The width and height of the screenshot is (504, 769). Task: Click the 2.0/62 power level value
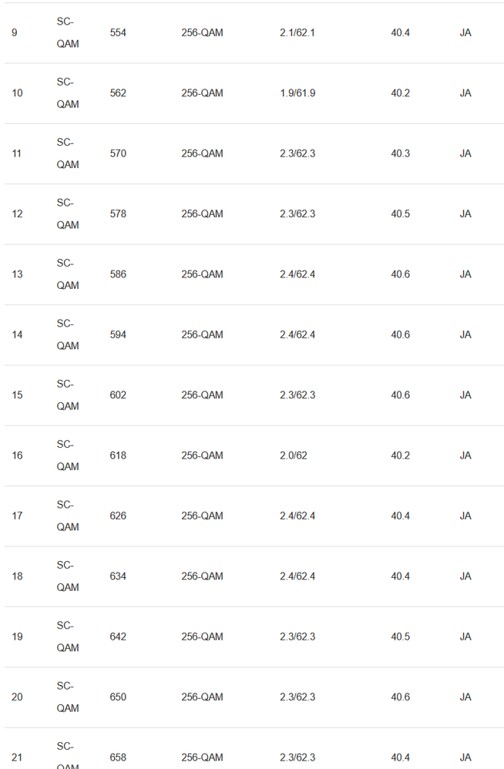(293, 455)
